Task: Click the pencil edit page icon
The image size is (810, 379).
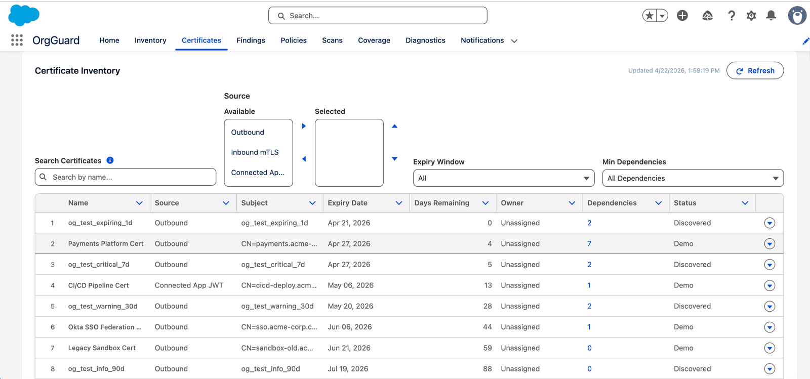Action: (805, 41)
